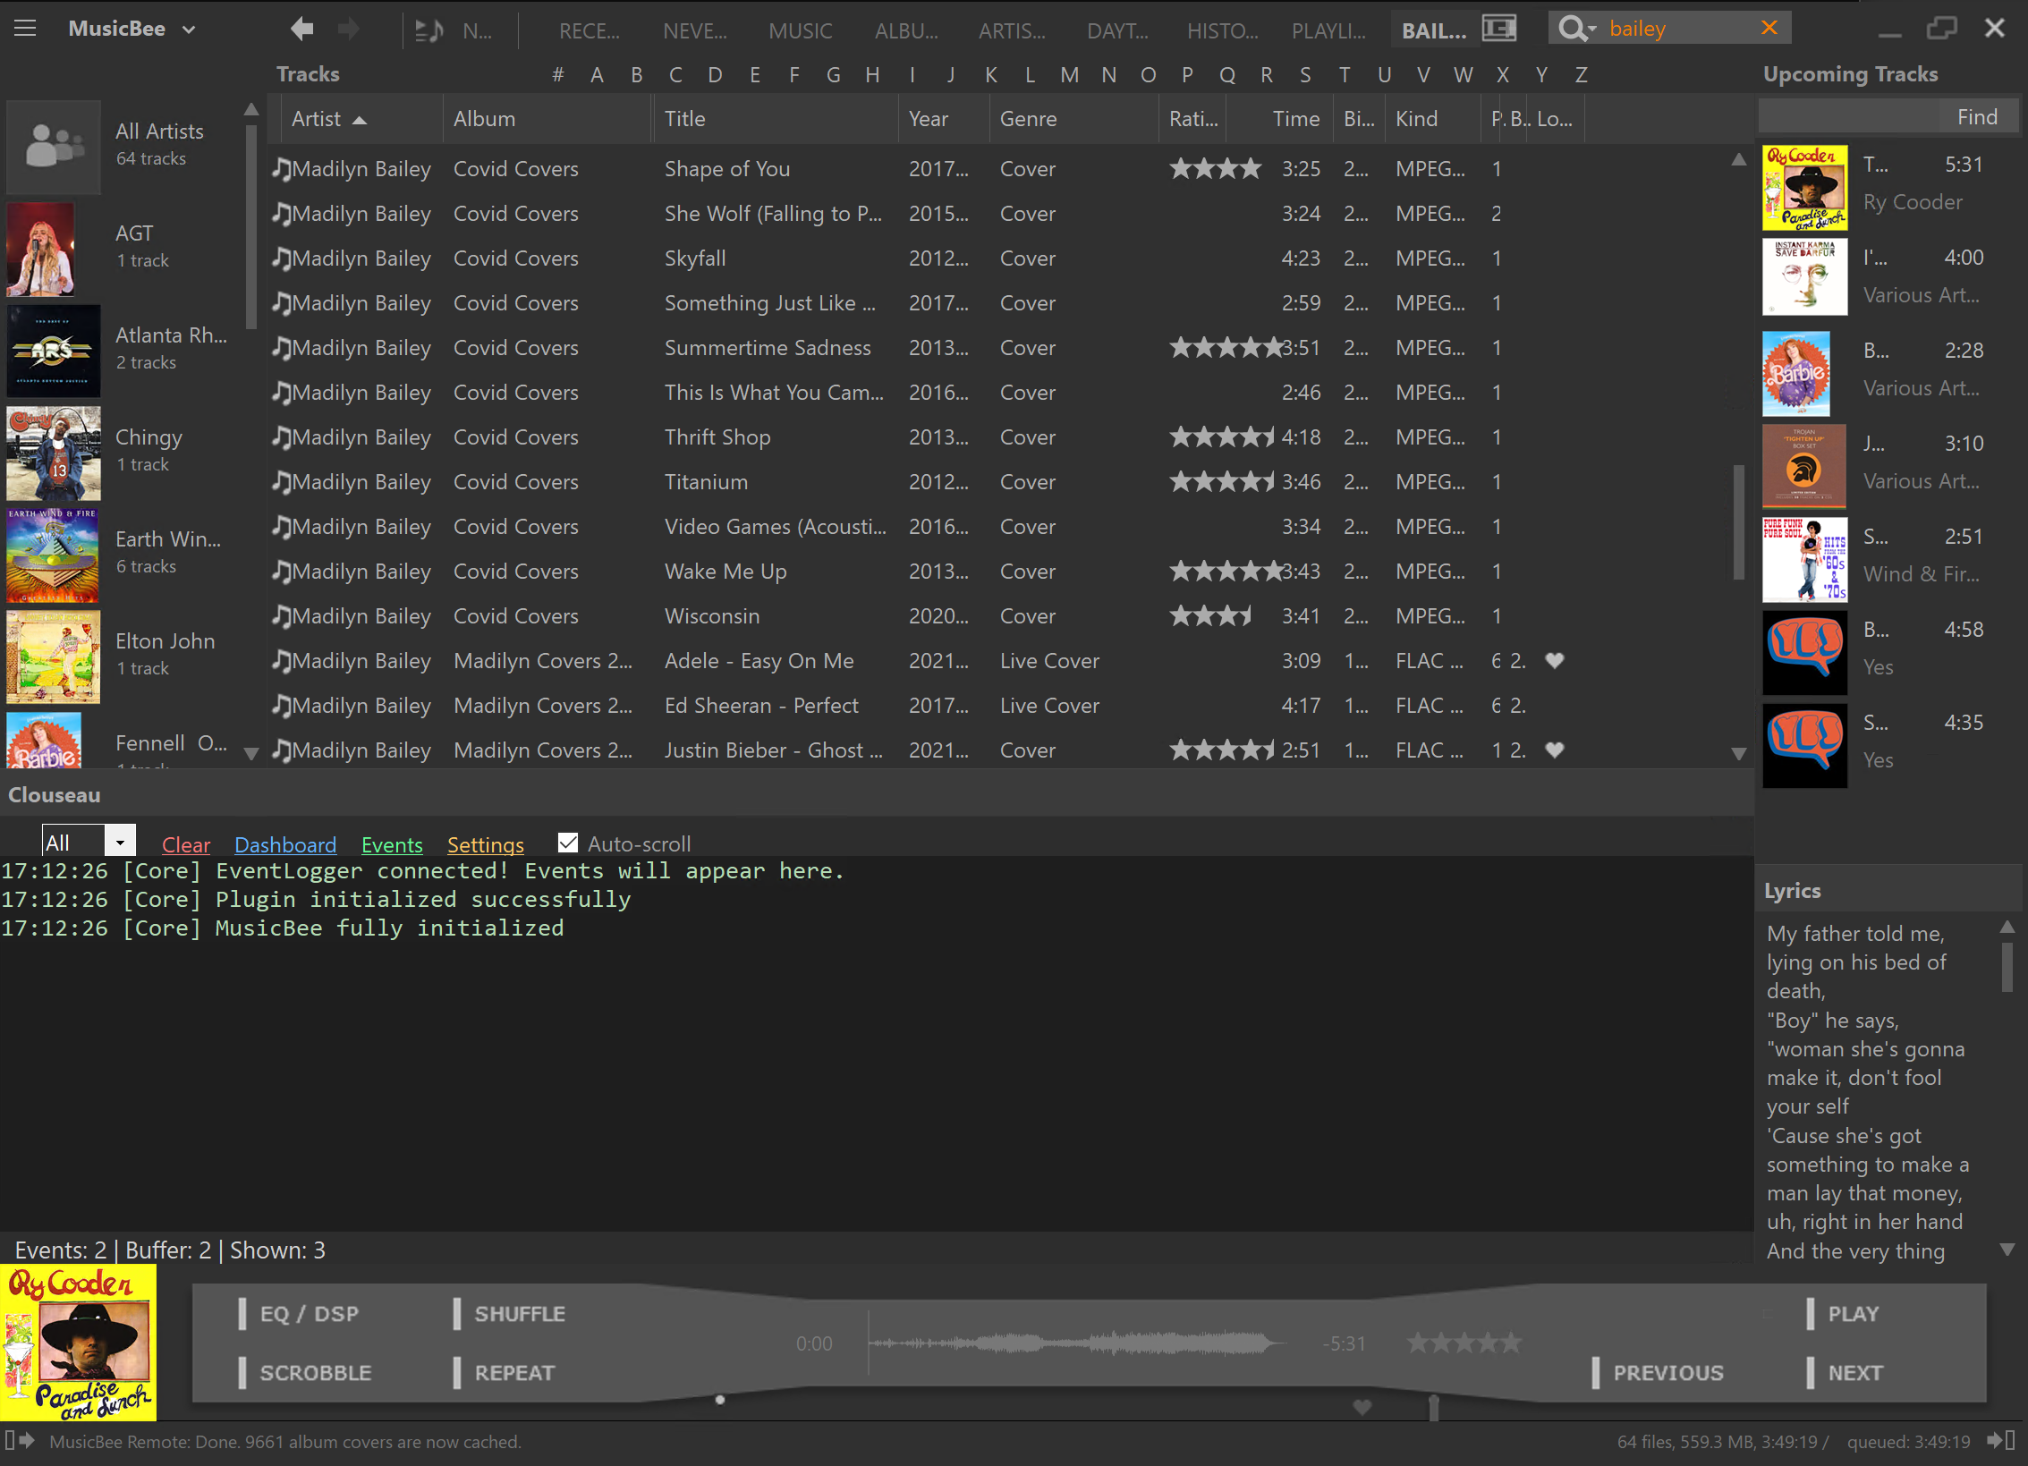
Task: Click the now playing note icon
Action: coord(429,30)
